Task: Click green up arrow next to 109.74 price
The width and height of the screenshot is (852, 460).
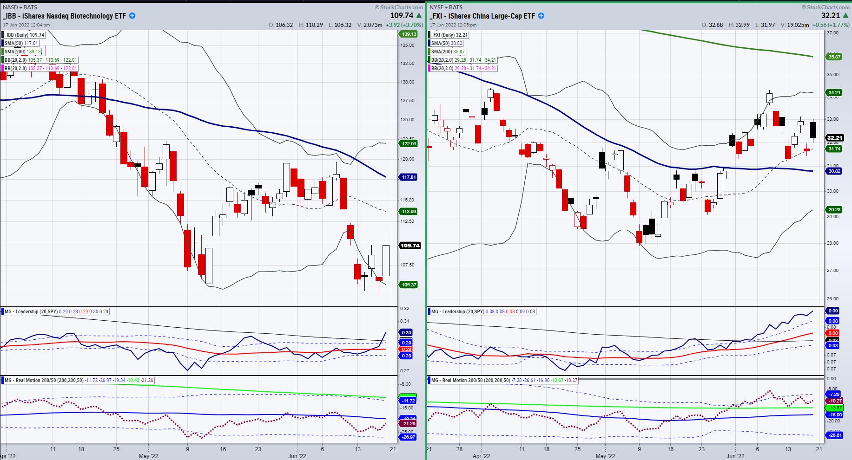Action: coord(419,16)
